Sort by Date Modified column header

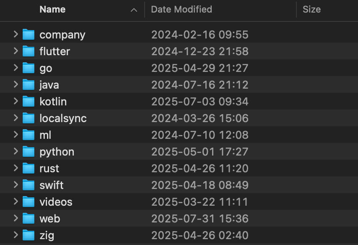pos(182,10)
